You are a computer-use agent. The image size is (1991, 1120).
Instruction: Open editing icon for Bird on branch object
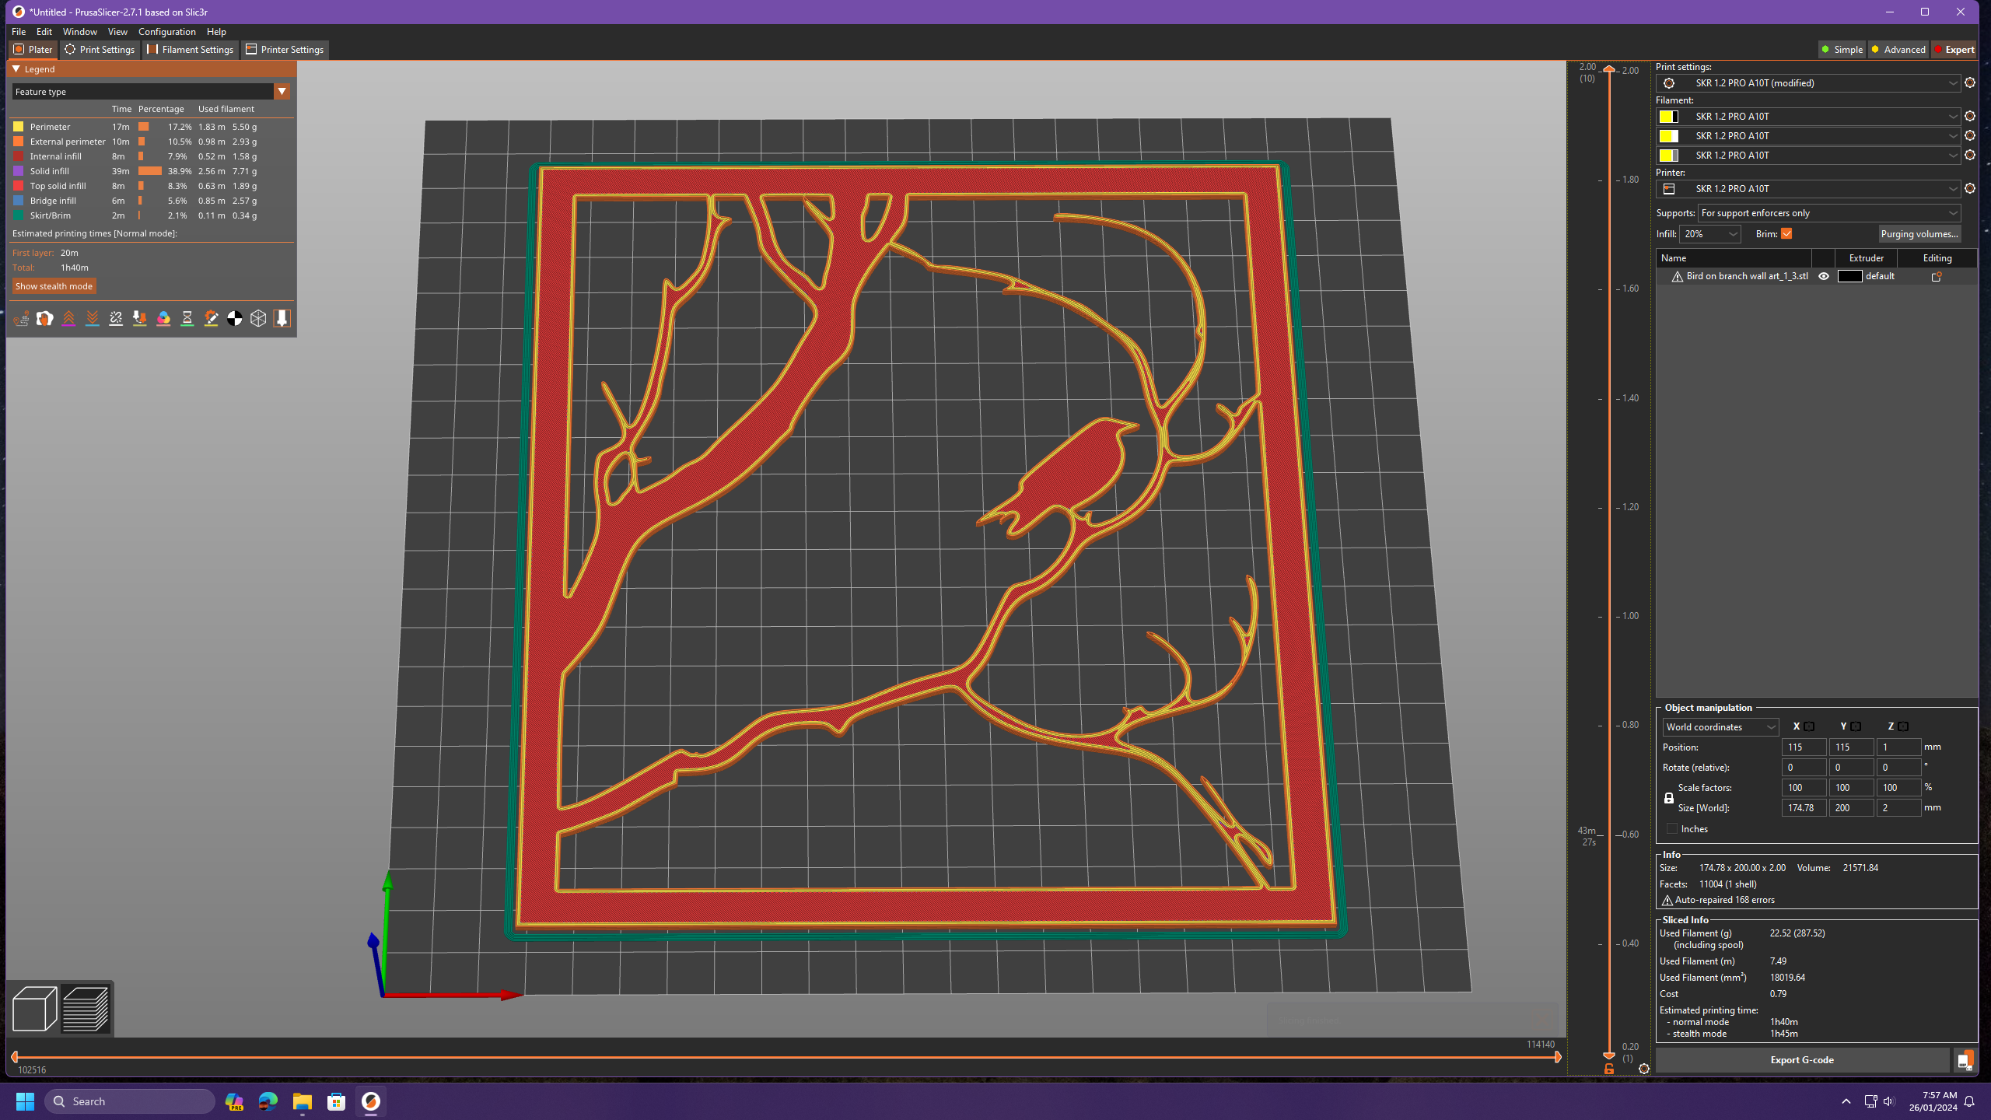1937,276
